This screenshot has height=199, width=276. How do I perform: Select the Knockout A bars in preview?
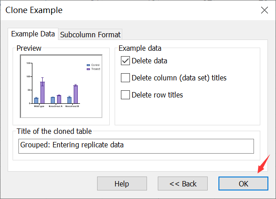(56, 99)
